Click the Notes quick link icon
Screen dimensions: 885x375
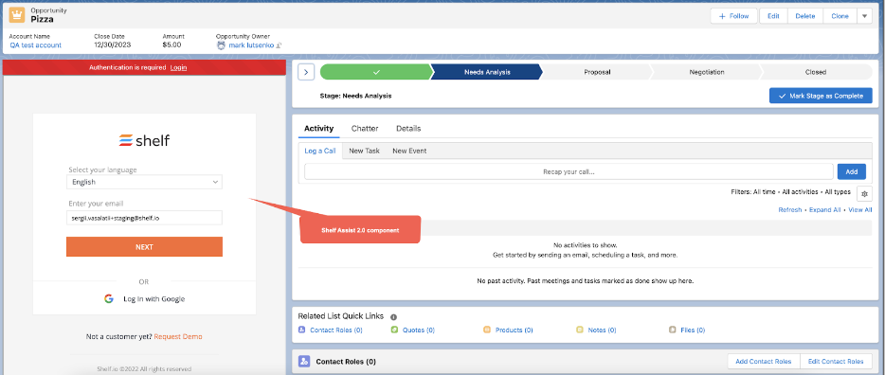[580, 330]
